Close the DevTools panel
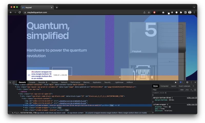205x123 pixels. tap(195, 82)
